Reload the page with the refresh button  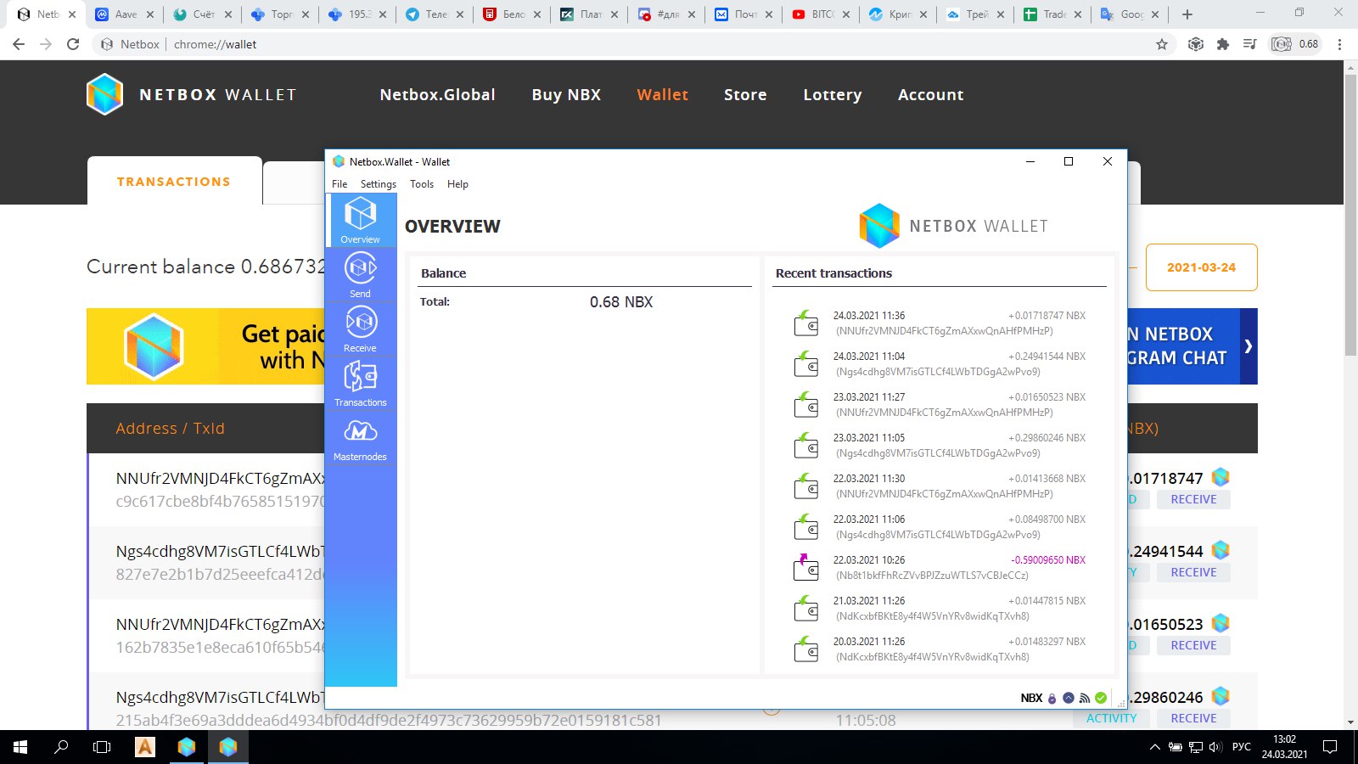coord(73,44)
